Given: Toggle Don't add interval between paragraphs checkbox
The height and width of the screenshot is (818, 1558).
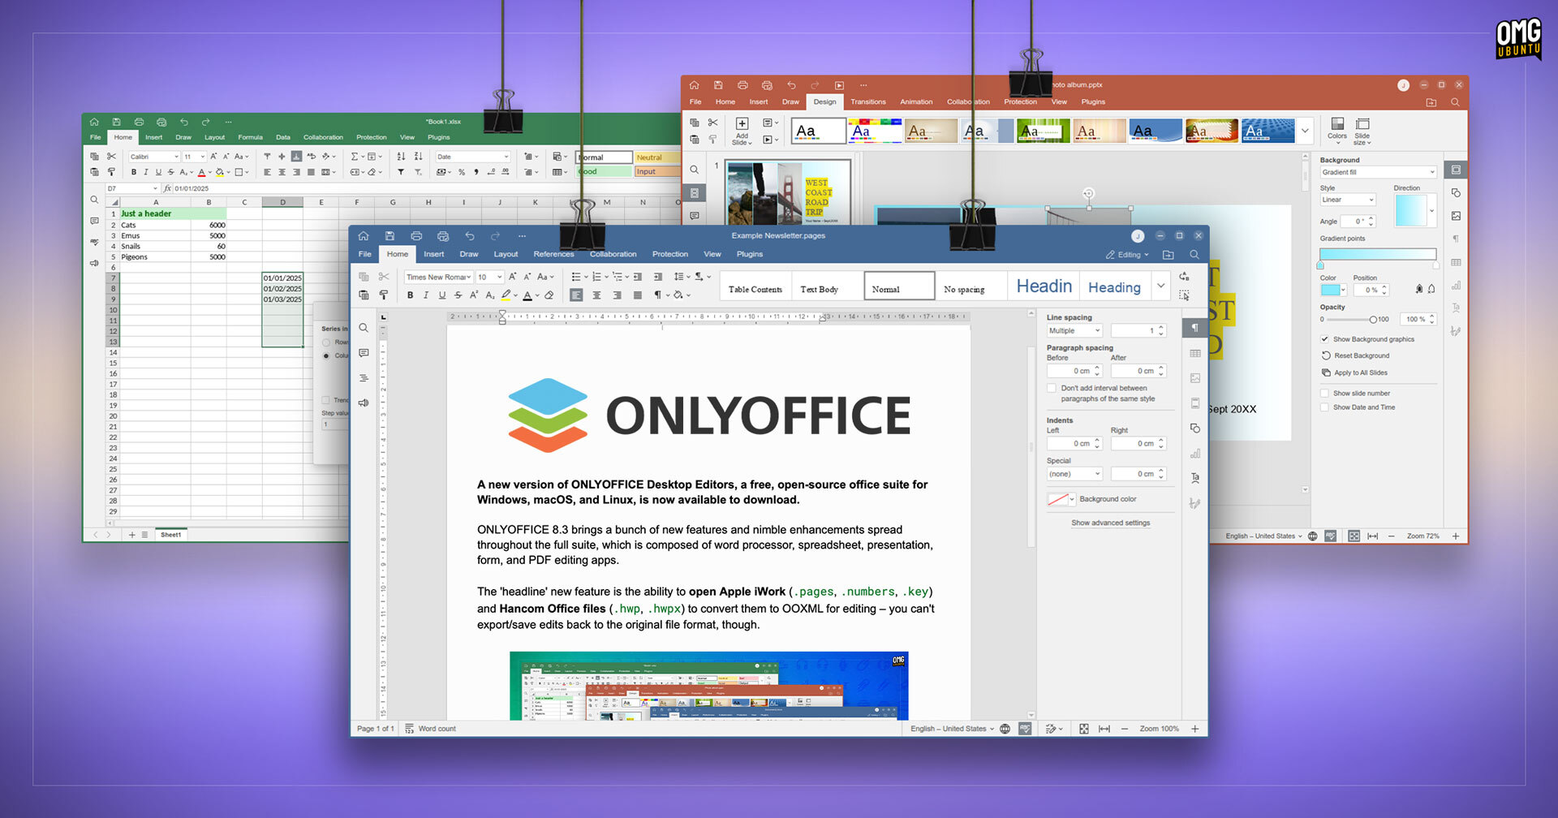Looking at the screenshot, I should click(1052, 389).
